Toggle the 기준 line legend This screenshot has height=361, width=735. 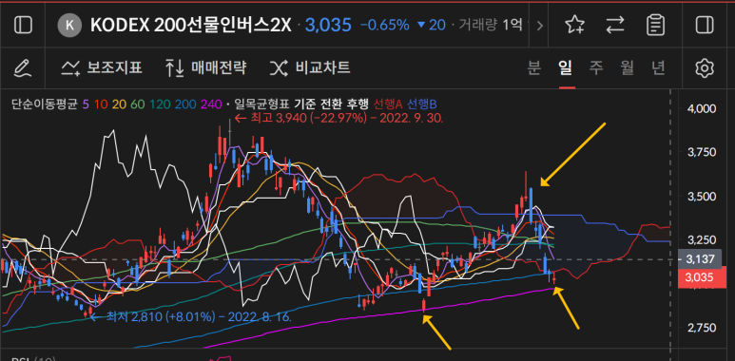pos(304,104)
